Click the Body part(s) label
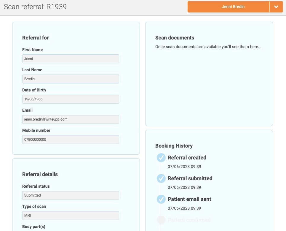 coord(34,227)
